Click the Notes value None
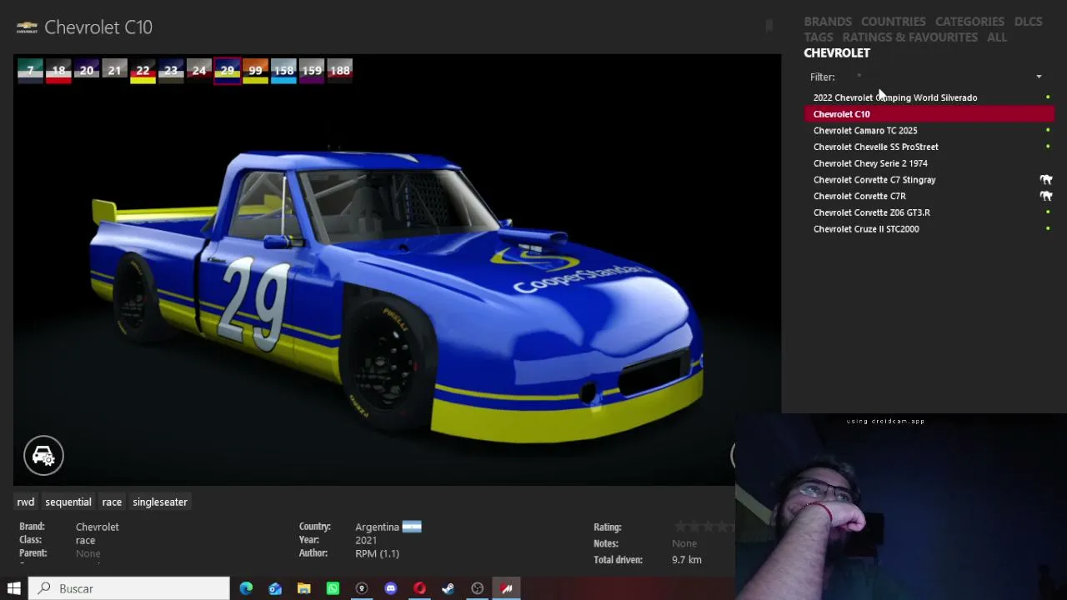The height and width of the screenshot is (600, 1067). [x=684, y=543]
